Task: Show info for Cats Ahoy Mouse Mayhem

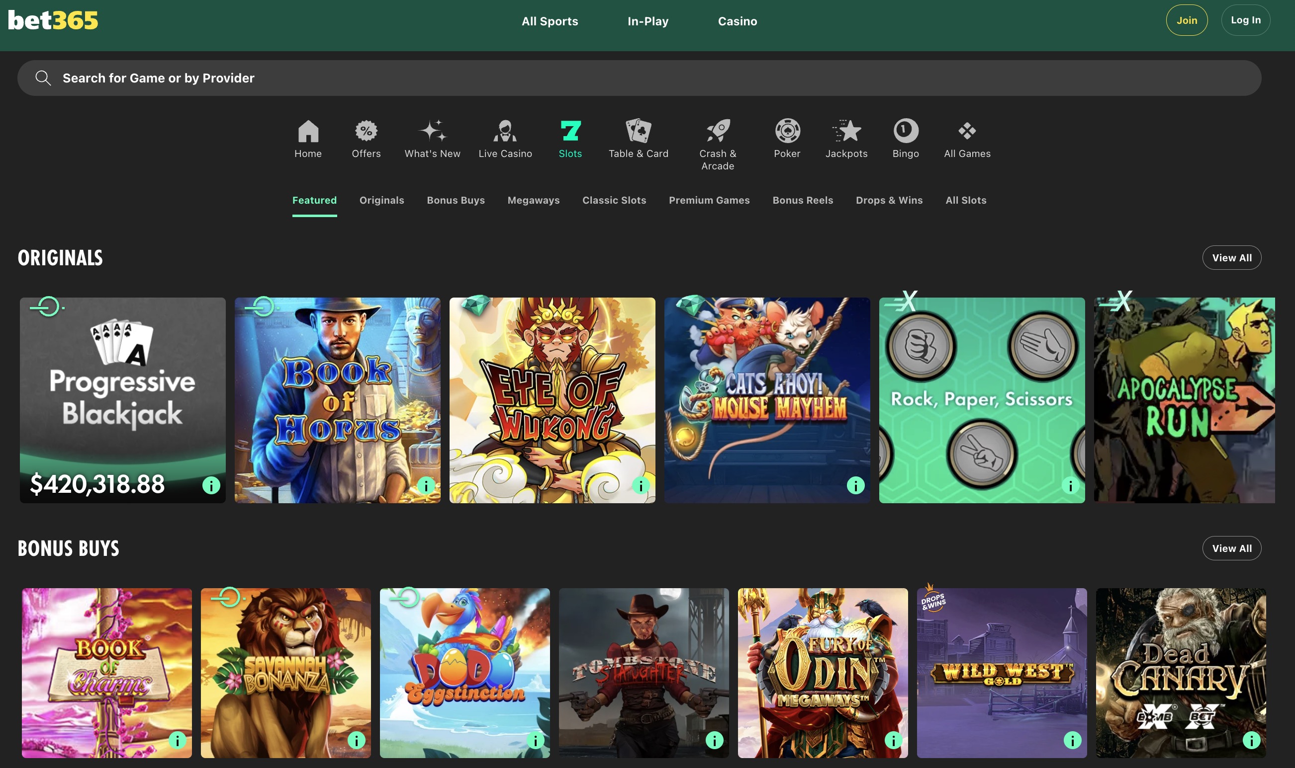Action: coord(856,485)
